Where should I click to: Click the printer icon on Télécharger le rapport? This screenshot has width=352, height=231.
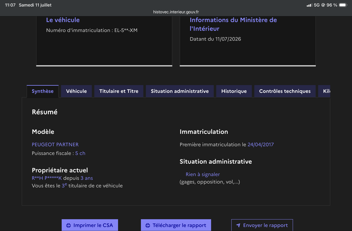(x=147, y=225)
